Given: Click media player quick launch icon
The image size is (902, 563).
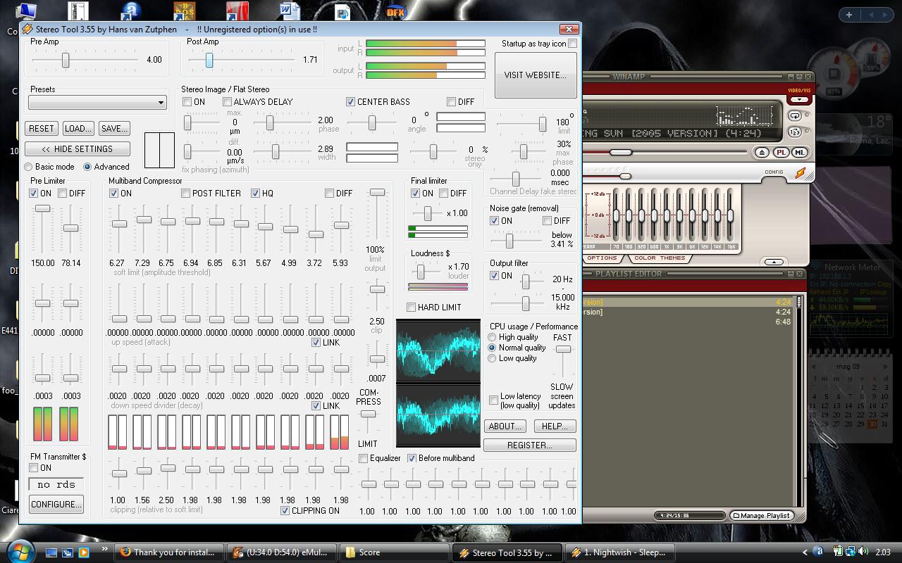Looking at the screenshot, I should 83,552.
